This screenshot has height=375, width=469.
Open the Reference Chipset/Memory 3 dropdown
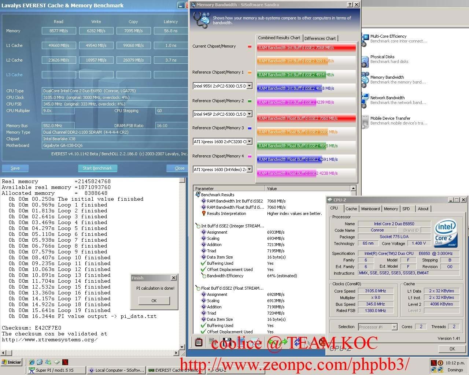pos(250,141)
